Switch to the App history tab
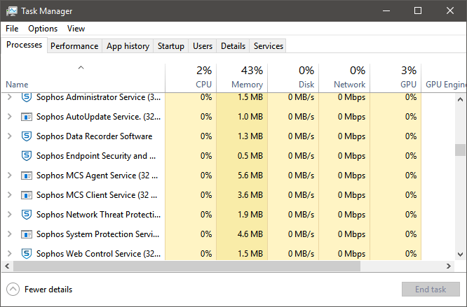This screenshot has width=467, height=307. pyautogui.click(x=128, y=46)
